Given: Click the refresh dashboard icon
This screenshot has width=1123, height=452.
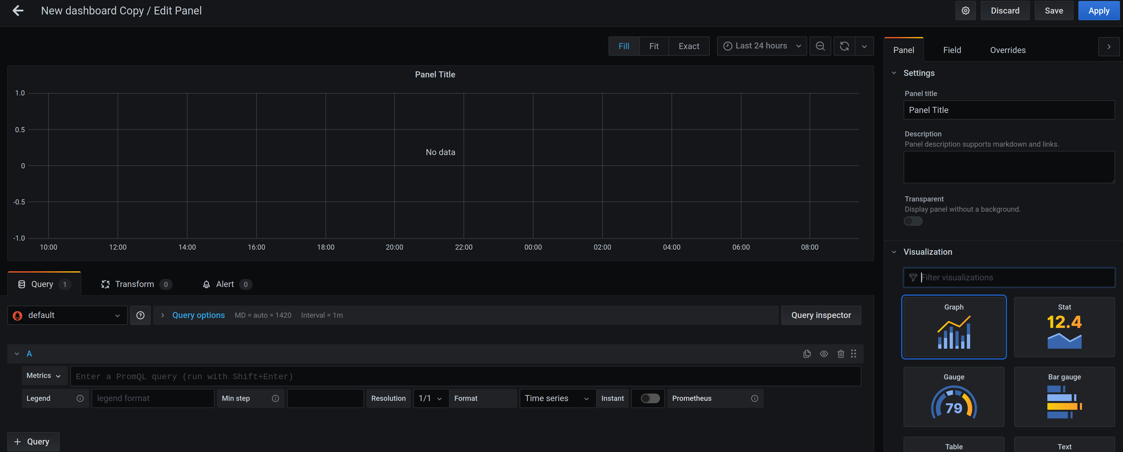Looking at the screenshot, I should click(845, 46).
